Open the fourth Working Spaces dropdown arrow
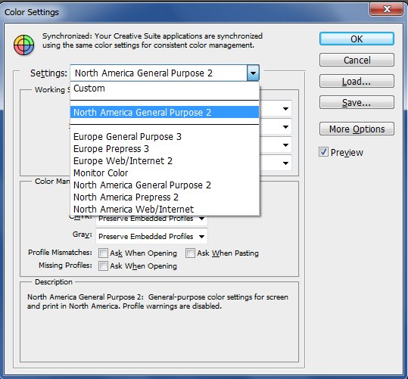 [x=285, y=163]
